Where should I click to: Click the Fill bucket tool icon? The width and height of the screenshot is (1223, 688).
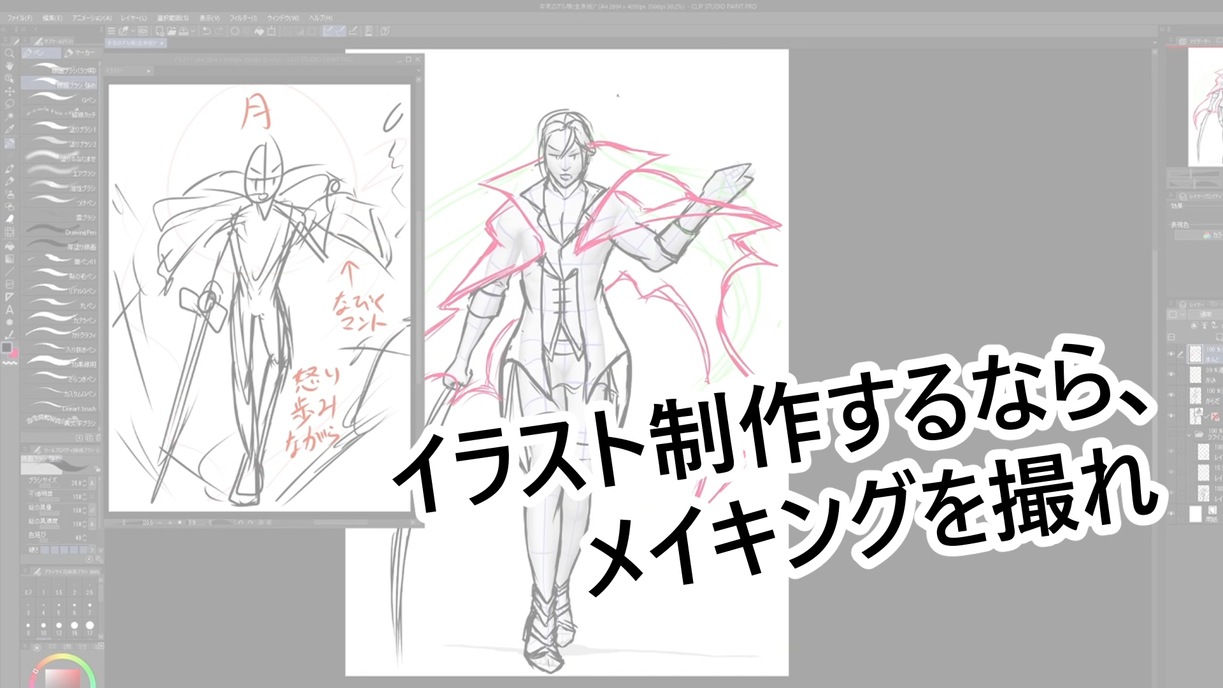click(10, 246)
